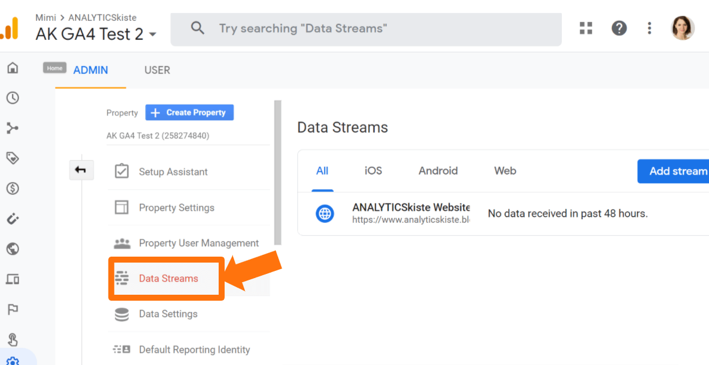This screenshot has width=709, height=365.
Task: Click the property column vertical scrollbar
Action: pyautogui.click(x=277, y=173)
